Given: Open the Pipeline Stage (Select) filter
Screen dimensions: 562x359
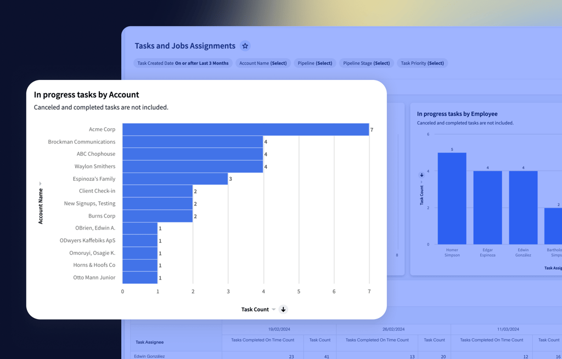Looking at the screenshot, I should tap(366, 63).
